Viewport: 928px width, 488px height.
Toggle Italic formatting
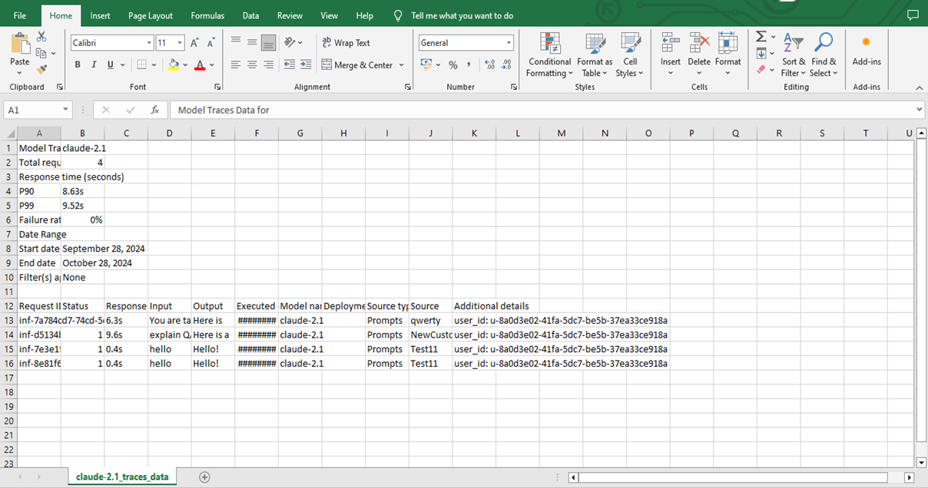(94, 65)
